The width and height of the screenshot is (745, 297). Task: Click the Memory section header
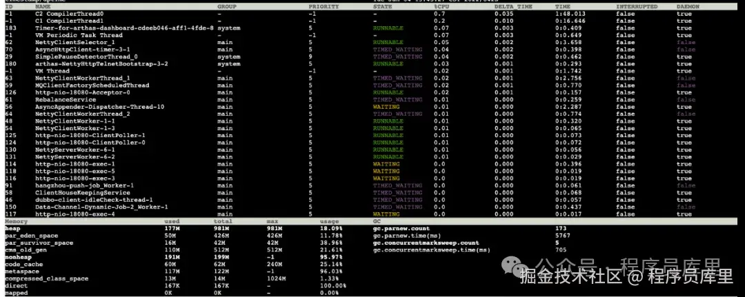point(16,221)
